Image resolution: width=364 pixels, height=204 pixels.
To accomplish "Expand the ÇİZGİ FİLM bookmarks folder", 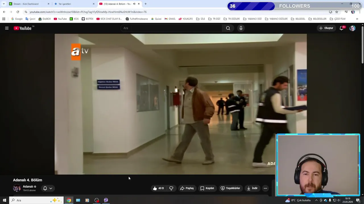I will (x=338, y=19).
